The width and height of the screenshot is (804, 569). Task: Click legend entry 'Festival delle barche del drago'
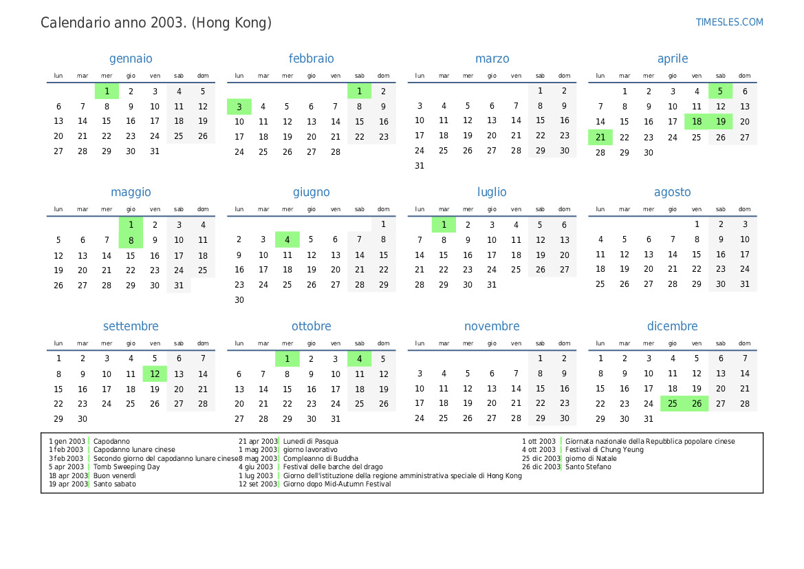333,467
